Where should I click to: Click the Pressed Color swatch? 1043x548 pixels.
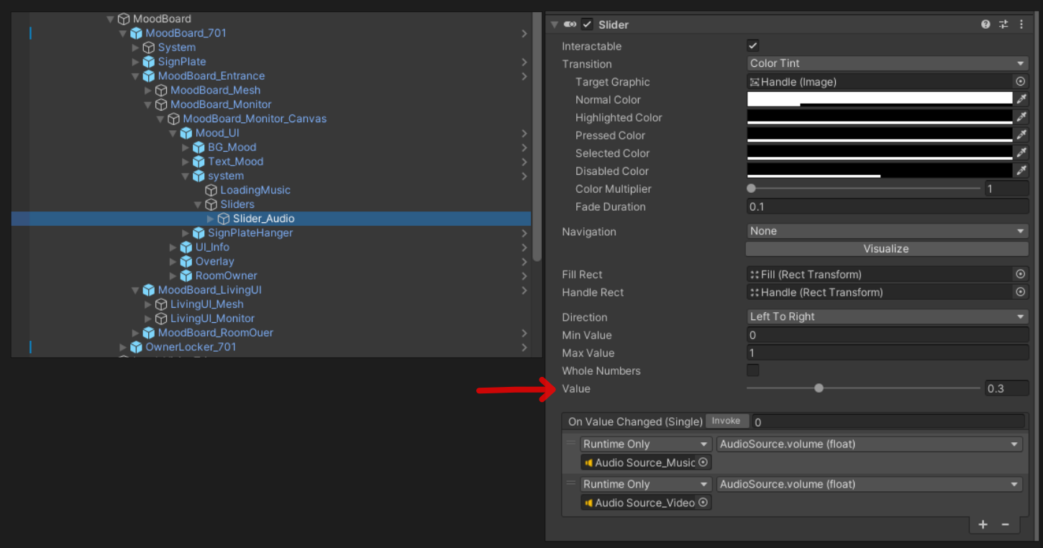coord(880,135)
